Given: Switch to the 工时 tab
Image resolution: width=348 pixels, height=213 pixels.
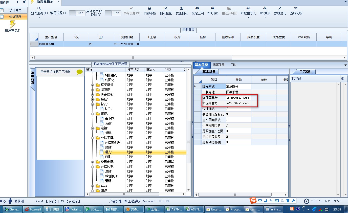Looking at the screenshot, I should (233, 65).
